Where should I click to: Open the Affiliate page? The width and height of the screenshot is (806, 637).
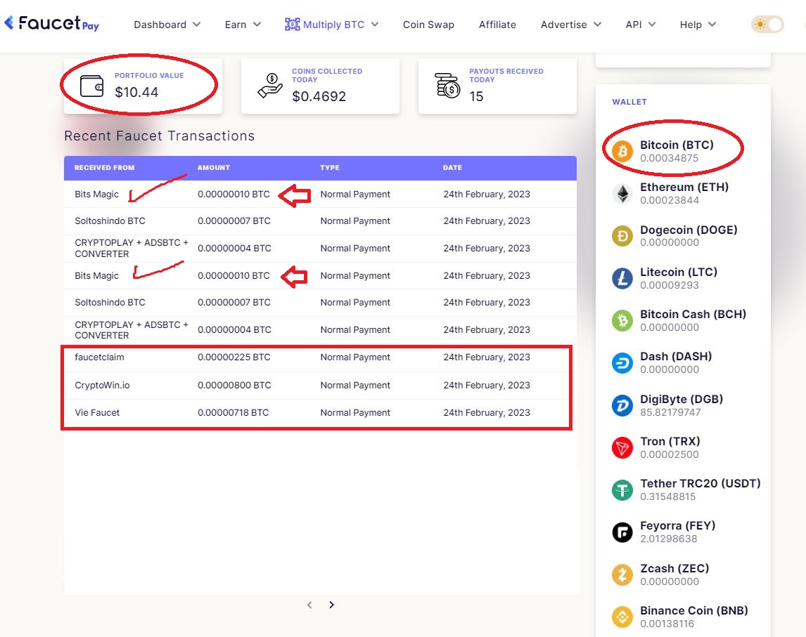497,25
